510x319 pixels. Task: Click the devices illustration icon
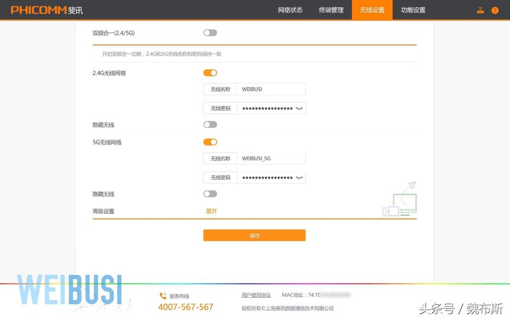(399, 199)
